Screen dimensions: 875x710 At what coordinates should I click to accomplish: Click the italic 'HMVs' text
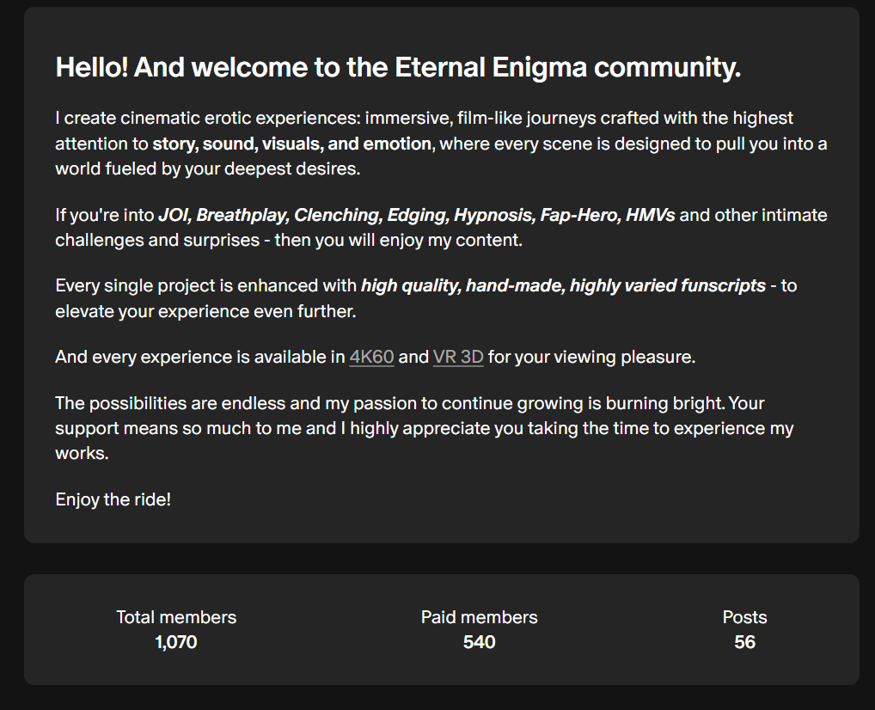pos(650,215)
